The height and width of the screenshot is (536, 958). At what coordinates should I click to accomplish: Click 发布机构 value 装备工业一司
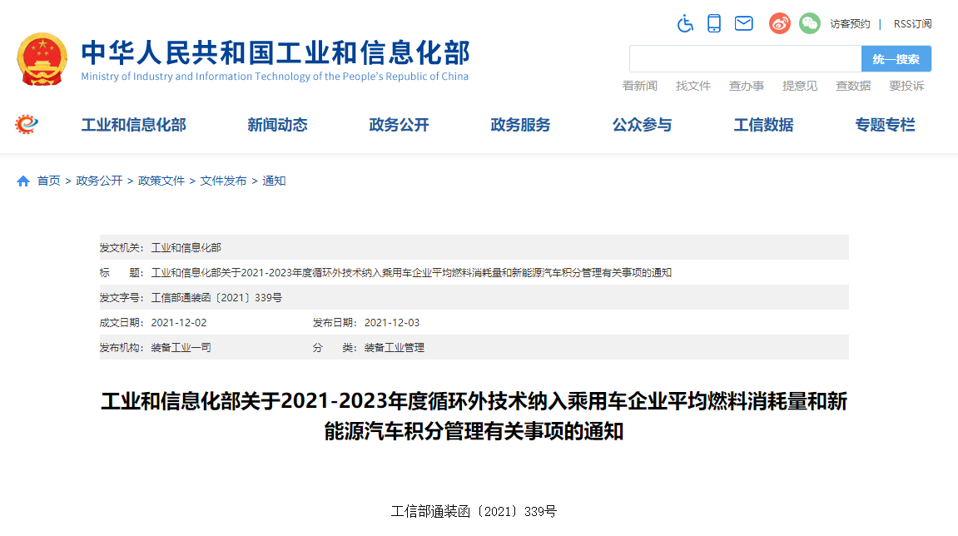point(181,348)
